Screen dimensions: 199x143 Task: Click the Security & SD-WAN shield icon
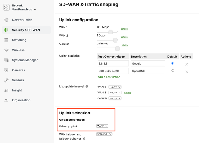[6, 30]
